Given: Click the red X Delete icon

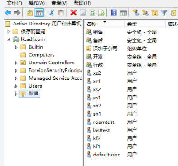Looking at the screenshot, I should pos(73,13).
